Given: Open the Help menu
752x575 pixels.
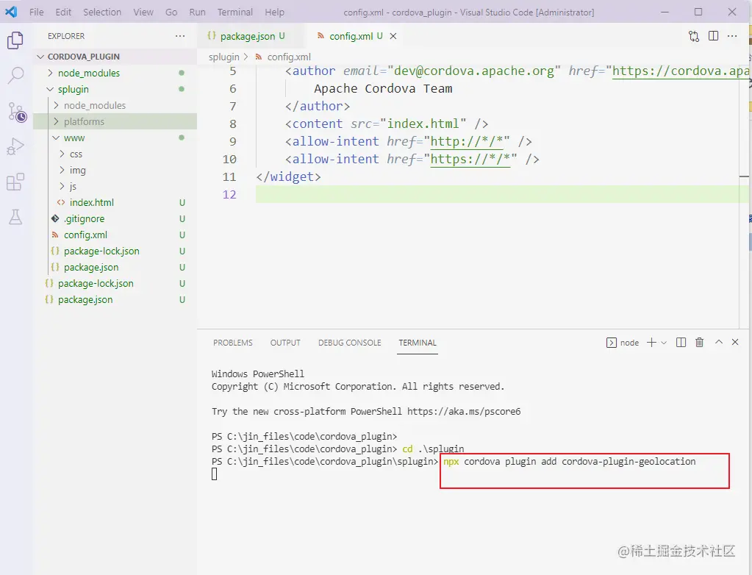Looking at the screenshot, I should click(274, 12).
